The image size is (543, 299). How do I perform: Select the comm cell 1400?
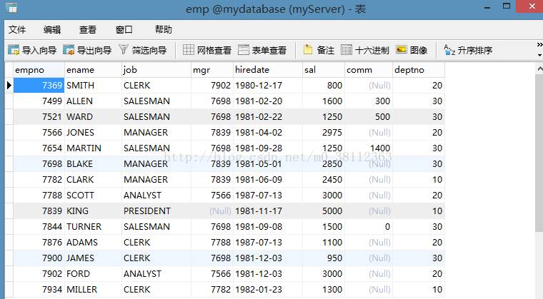tap(369, 148)
